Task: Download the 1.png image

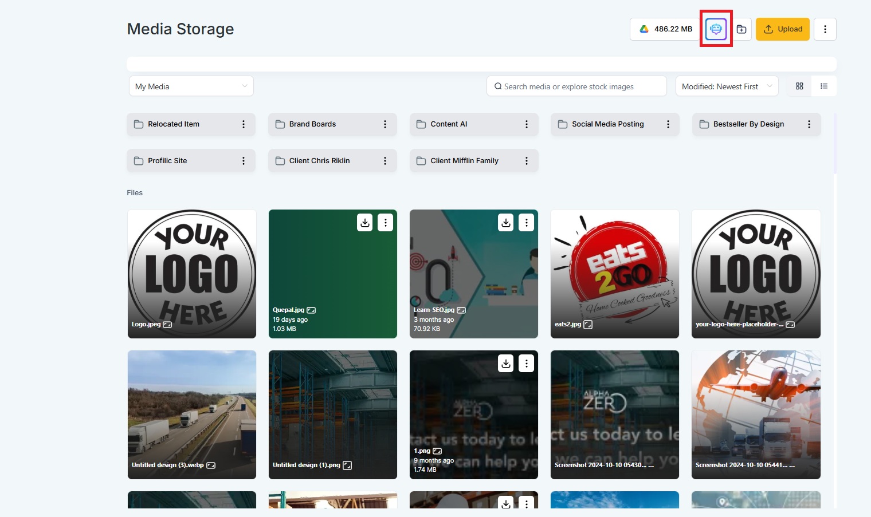Action: [x=505, y=364]
